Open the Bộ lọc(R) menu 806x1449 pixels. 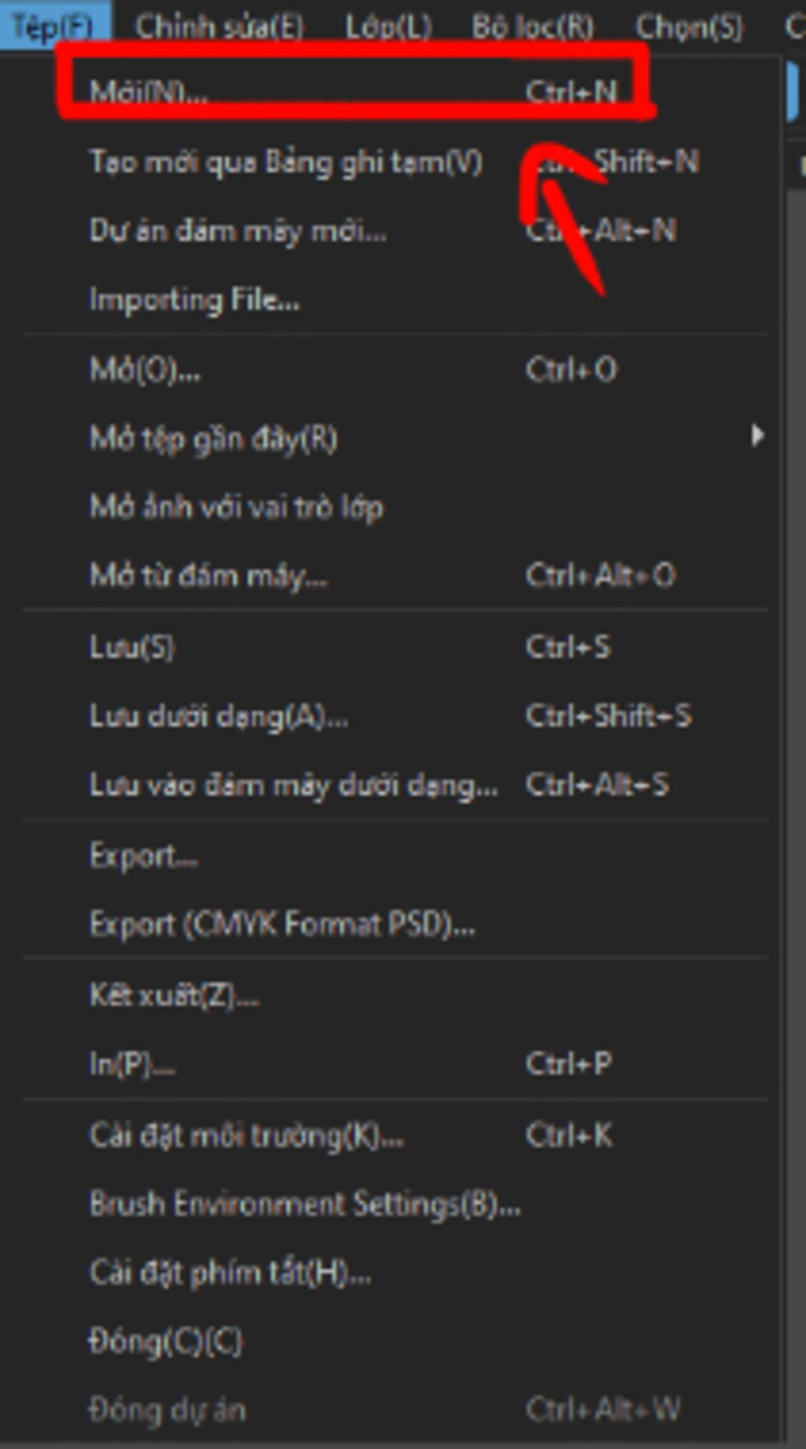[533, 28]
